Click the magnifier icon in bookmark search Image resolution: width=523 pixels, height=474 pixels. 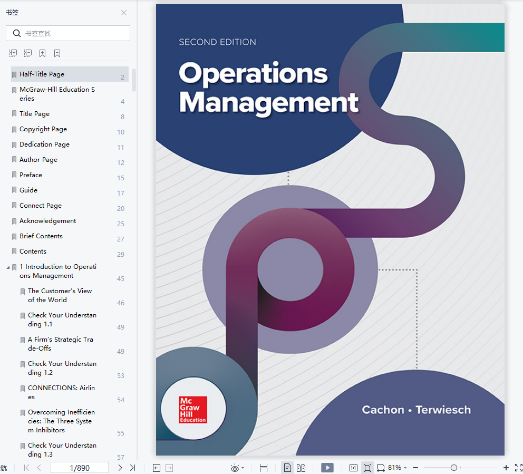click(17, 33)
